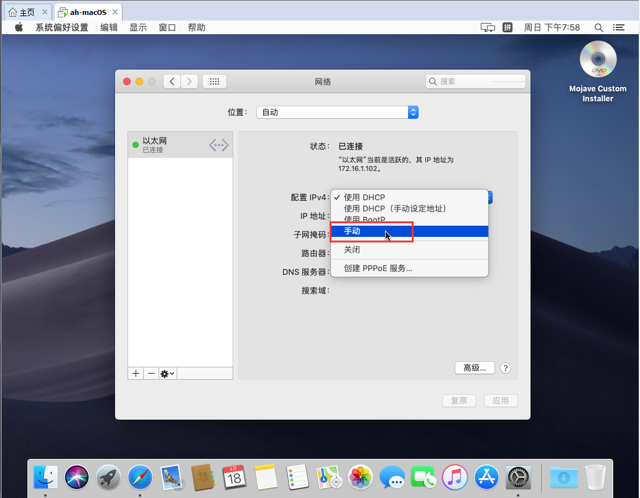Open Mojave Custom Installer disc on desktop
This screenshot has height=498, width=640.
click(x=598, y=61)
